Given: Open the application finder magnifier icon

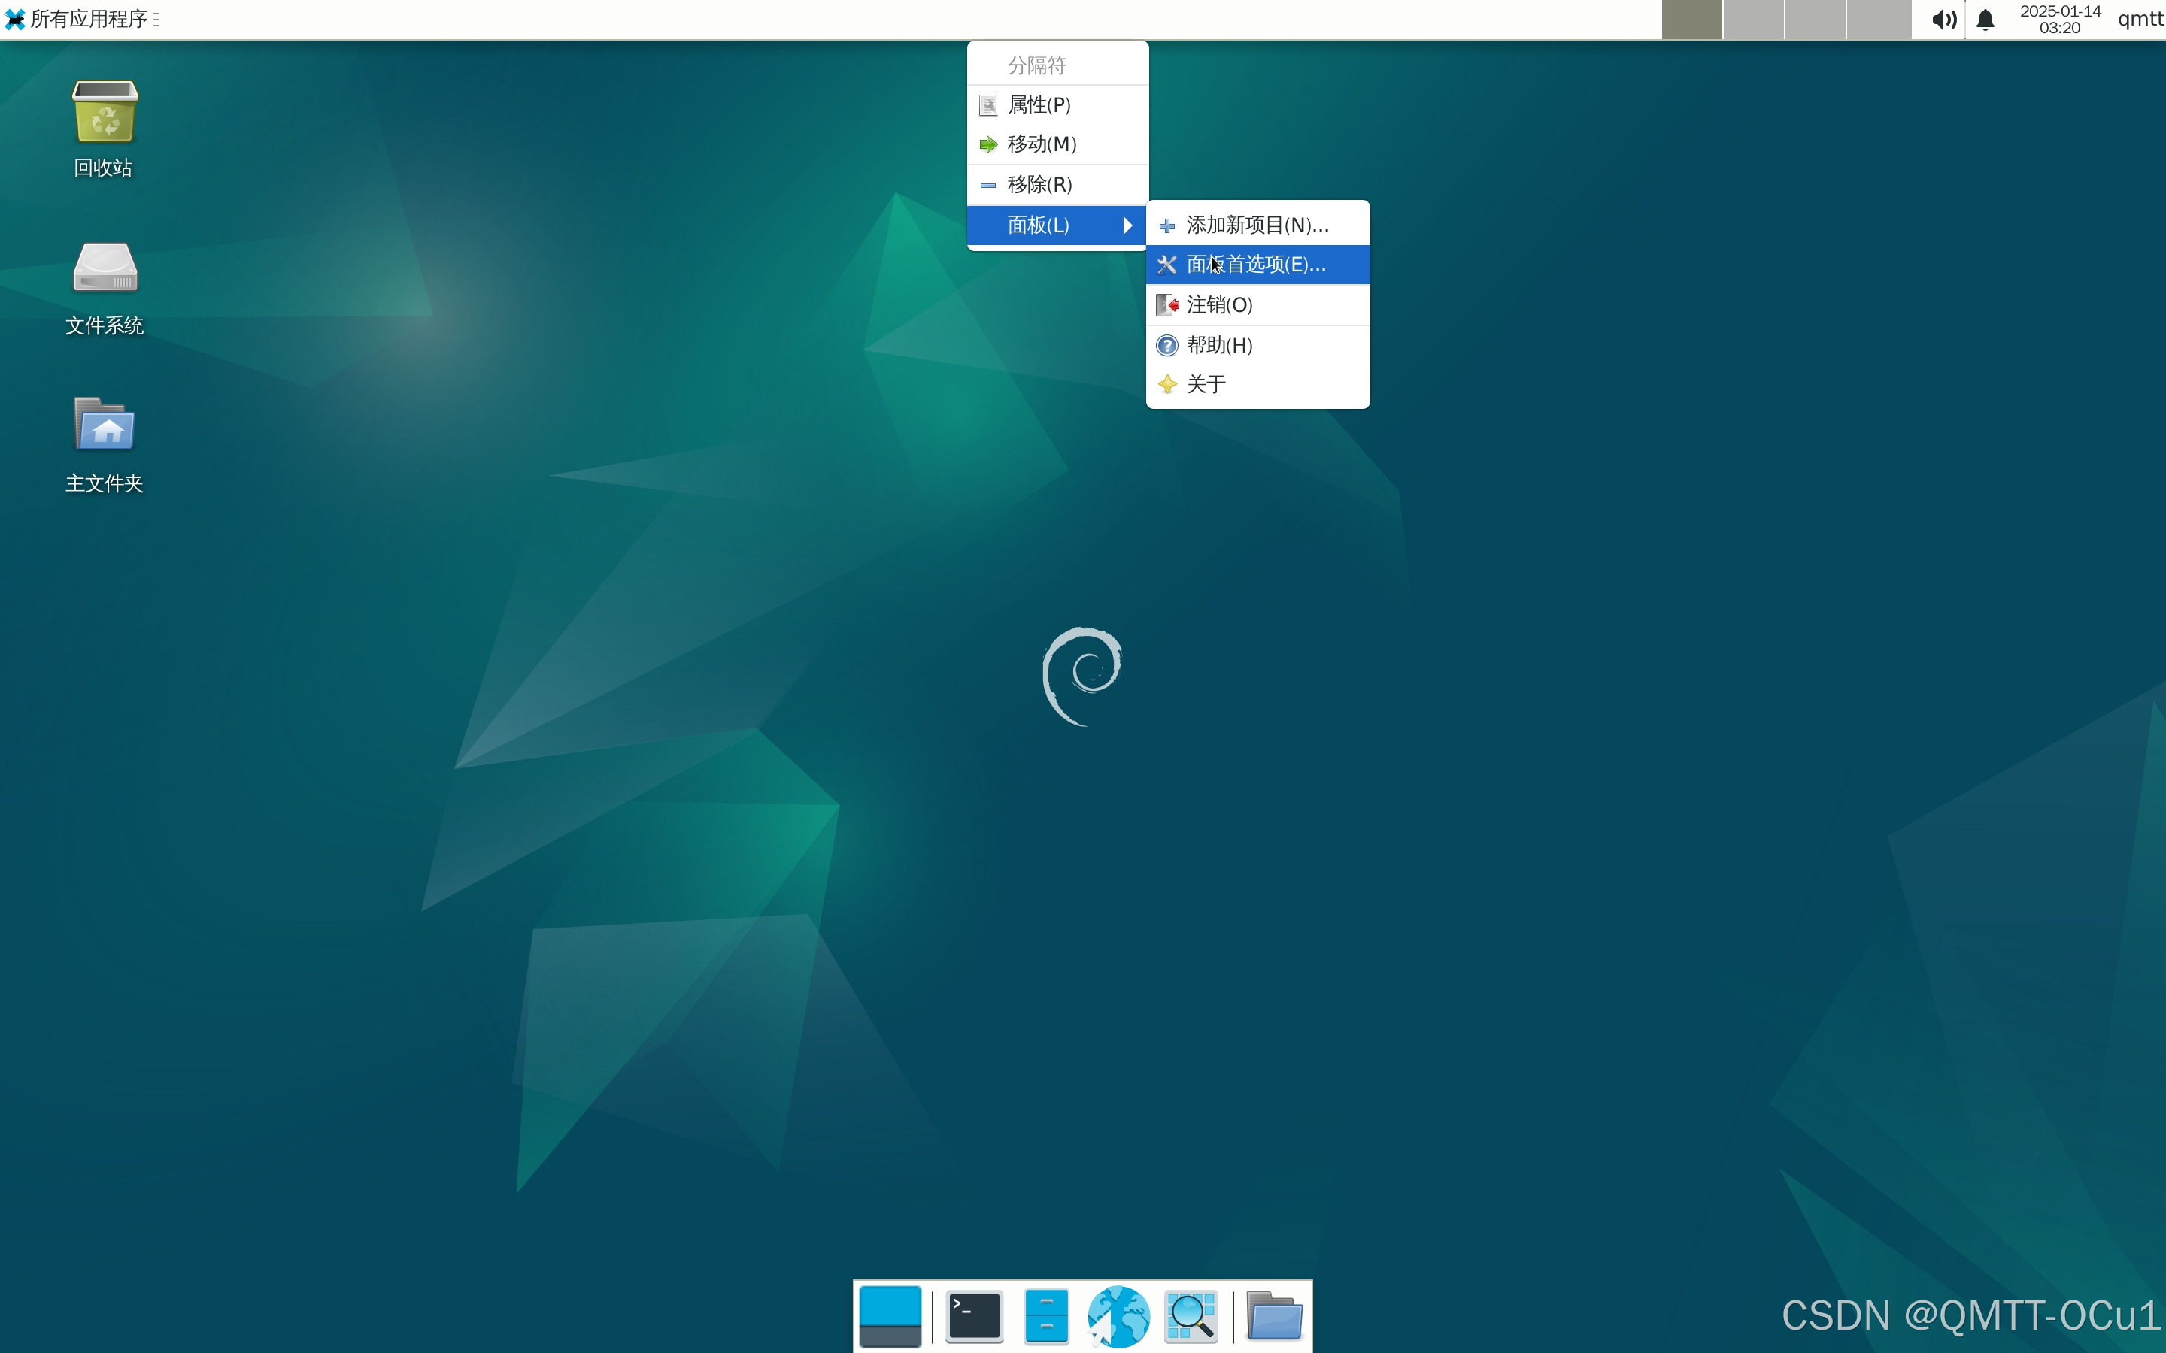Looking at the screenshot, I should tap(1191, 1316).
